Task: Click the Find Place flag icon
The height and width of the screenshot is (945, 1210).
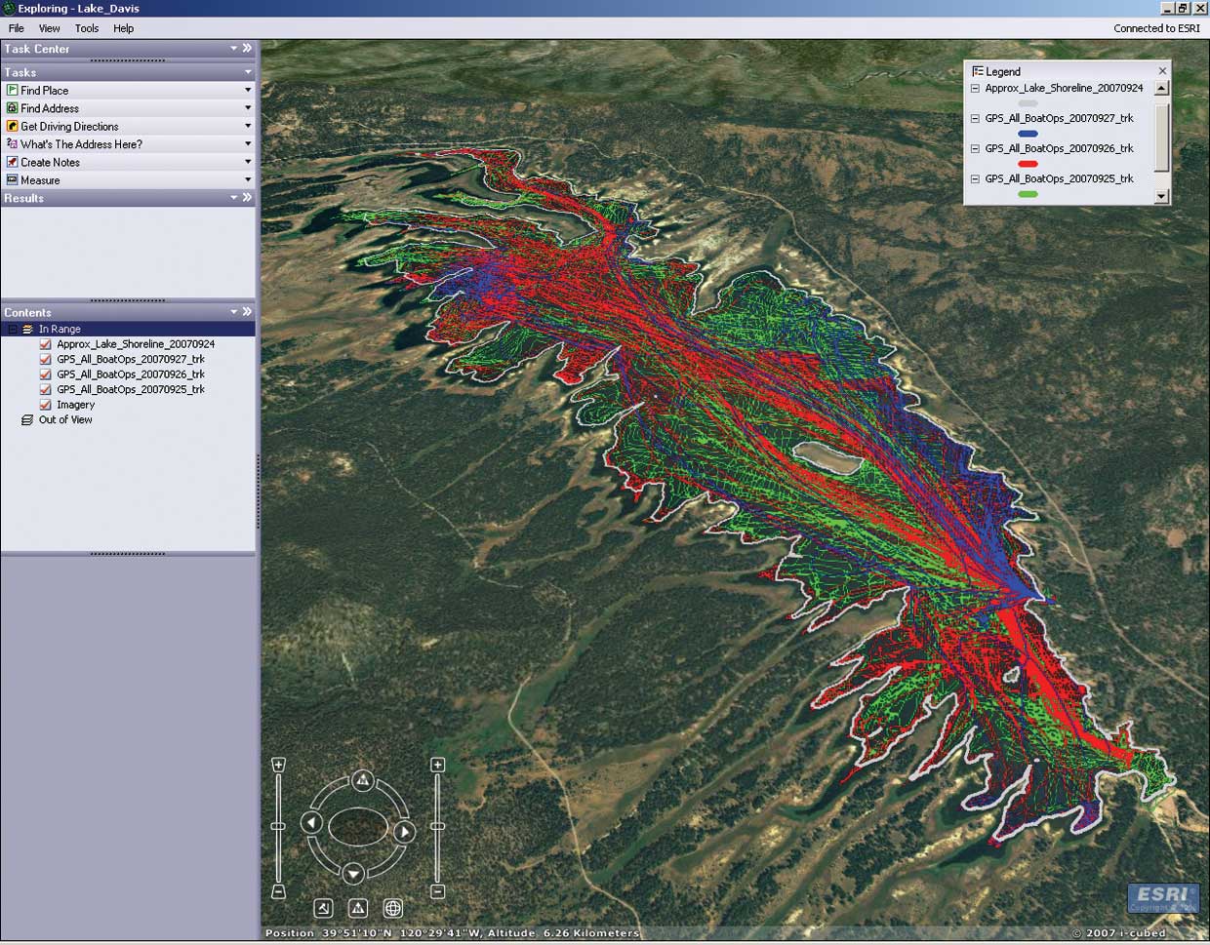Action: tap(12, 90)
